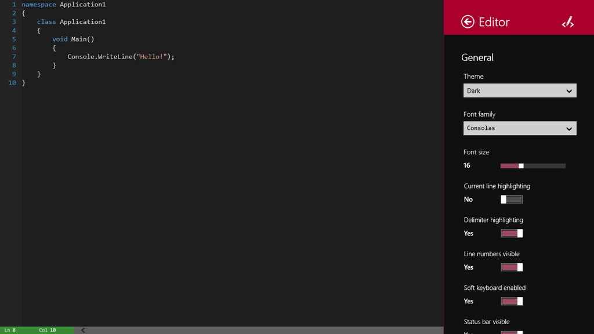
Task: Click the horizontal scrollbar below the editor
Action: [261, 330]
